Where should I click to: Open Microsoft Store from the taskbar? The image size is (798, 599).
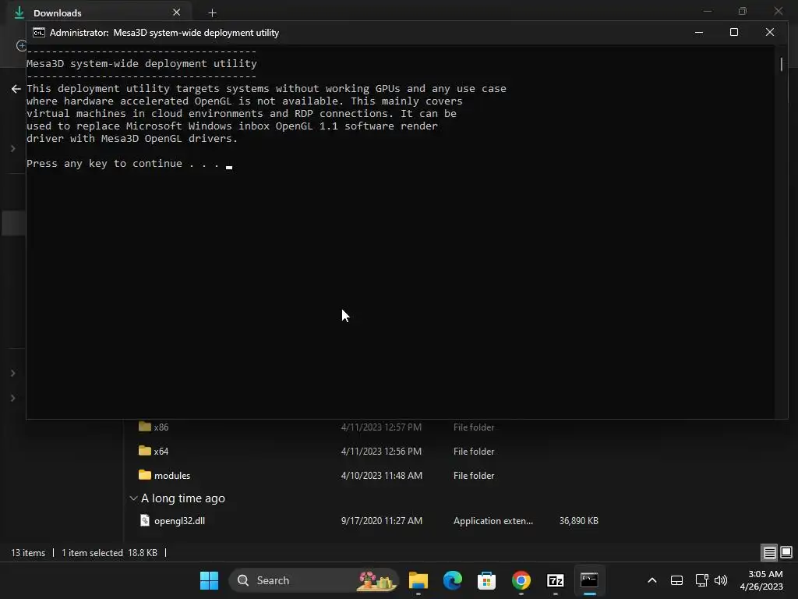(x=486, y=580)
